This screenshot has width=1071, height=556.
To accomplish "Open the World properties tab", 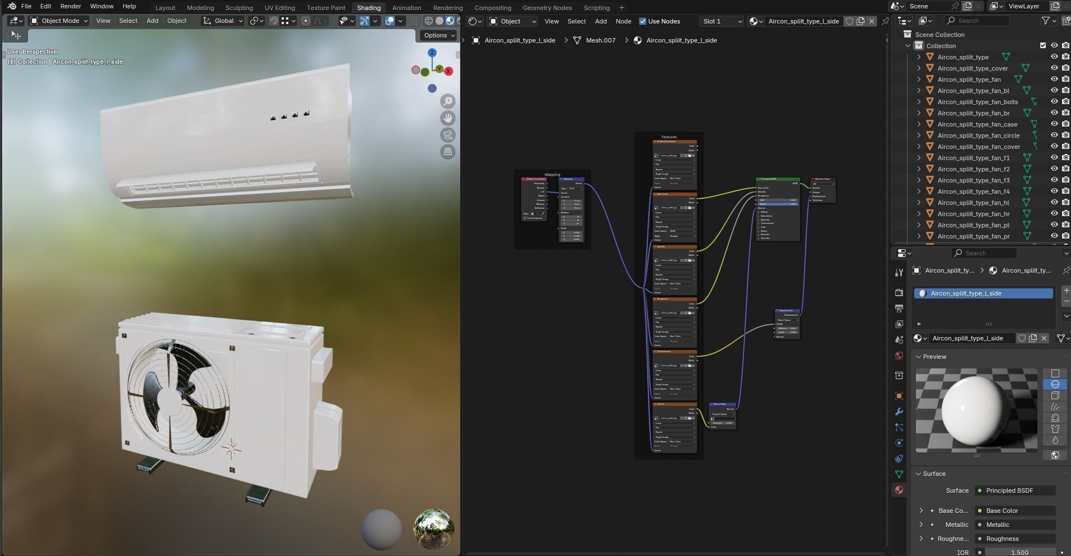I will [899, 356].
